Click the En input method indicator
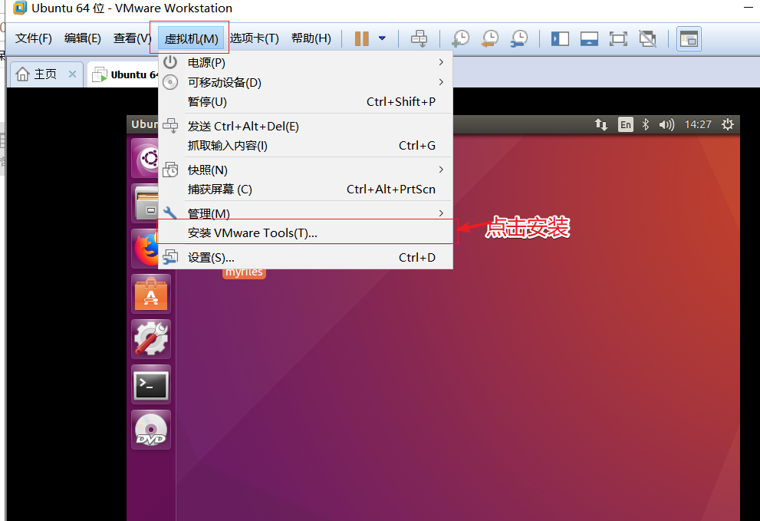Viewport: 760px width, 521px height. tap(626, 124)
